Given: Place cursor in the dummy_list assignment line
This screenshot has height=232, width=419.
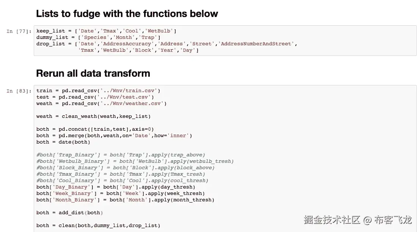Looking at the screenshot, I should (x=98, y=37).
